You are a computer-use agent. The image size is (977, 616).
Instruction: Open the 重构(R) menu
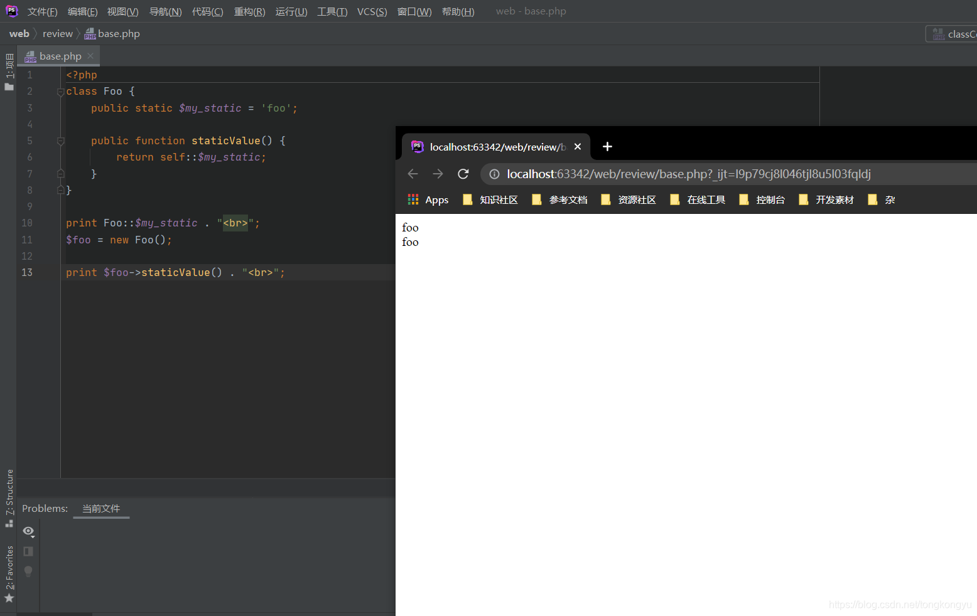pos(249,11)
